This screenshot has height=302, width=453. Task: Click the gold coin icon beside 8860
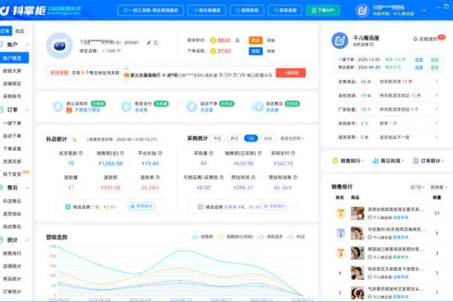[213, 41]
